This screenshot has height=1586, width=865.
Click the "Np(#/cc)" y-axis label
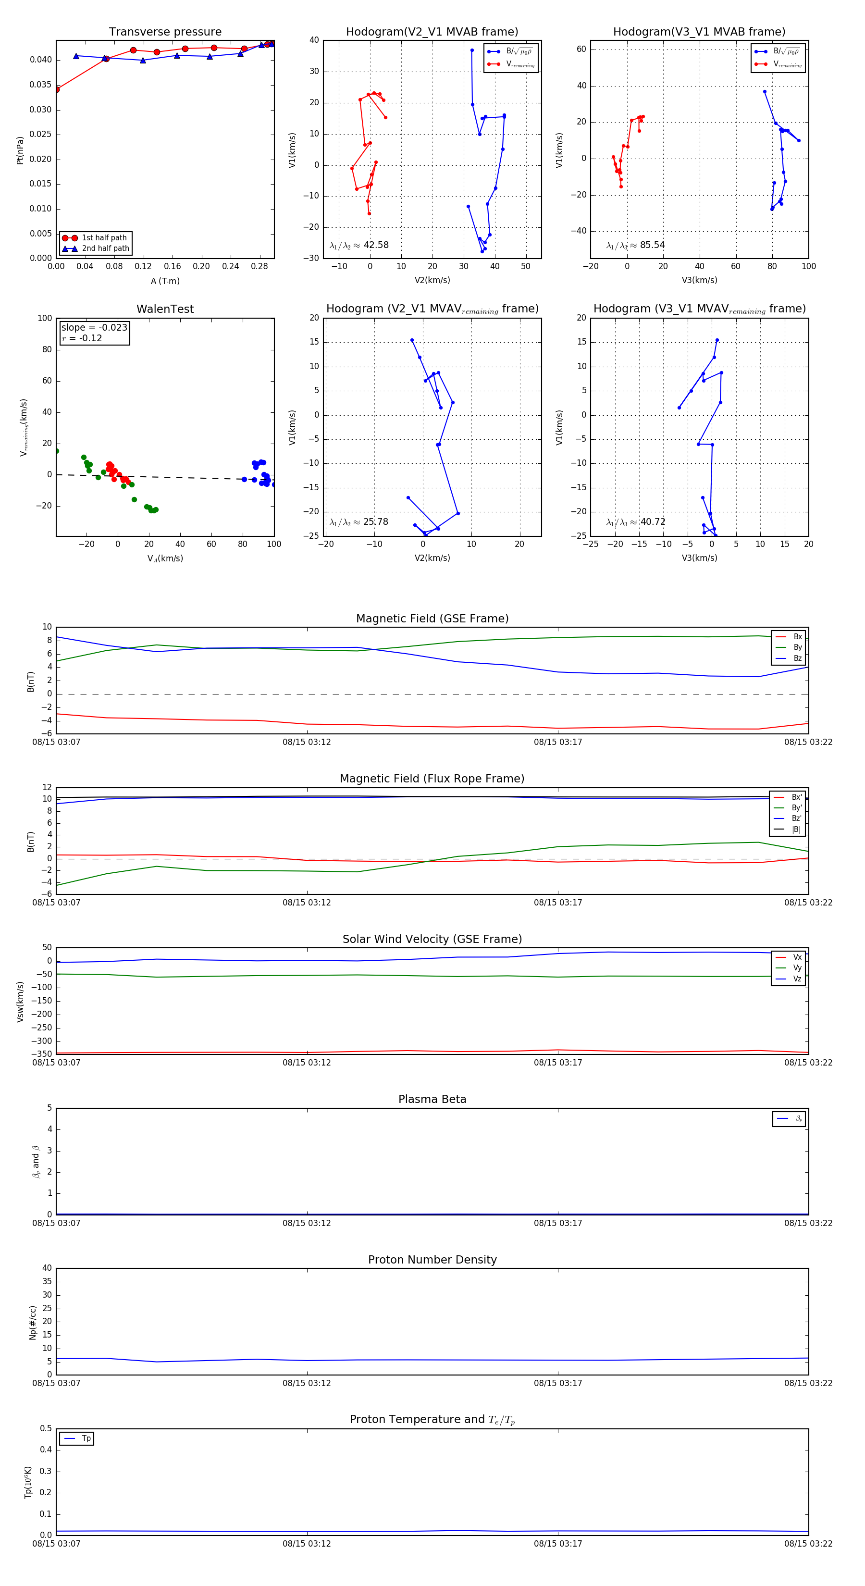(33, 1323)
